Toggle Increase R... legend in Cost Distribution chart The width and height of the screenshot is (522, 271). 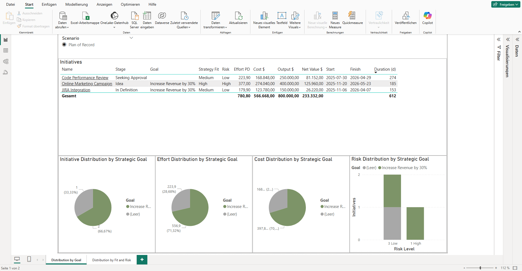pyautogui.click(x=333, y=207)
